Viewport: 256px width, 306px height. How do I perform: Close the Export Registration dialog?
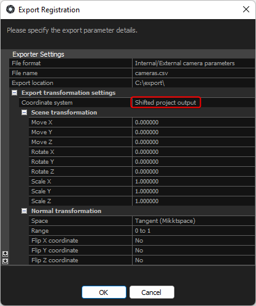point(246,9)
